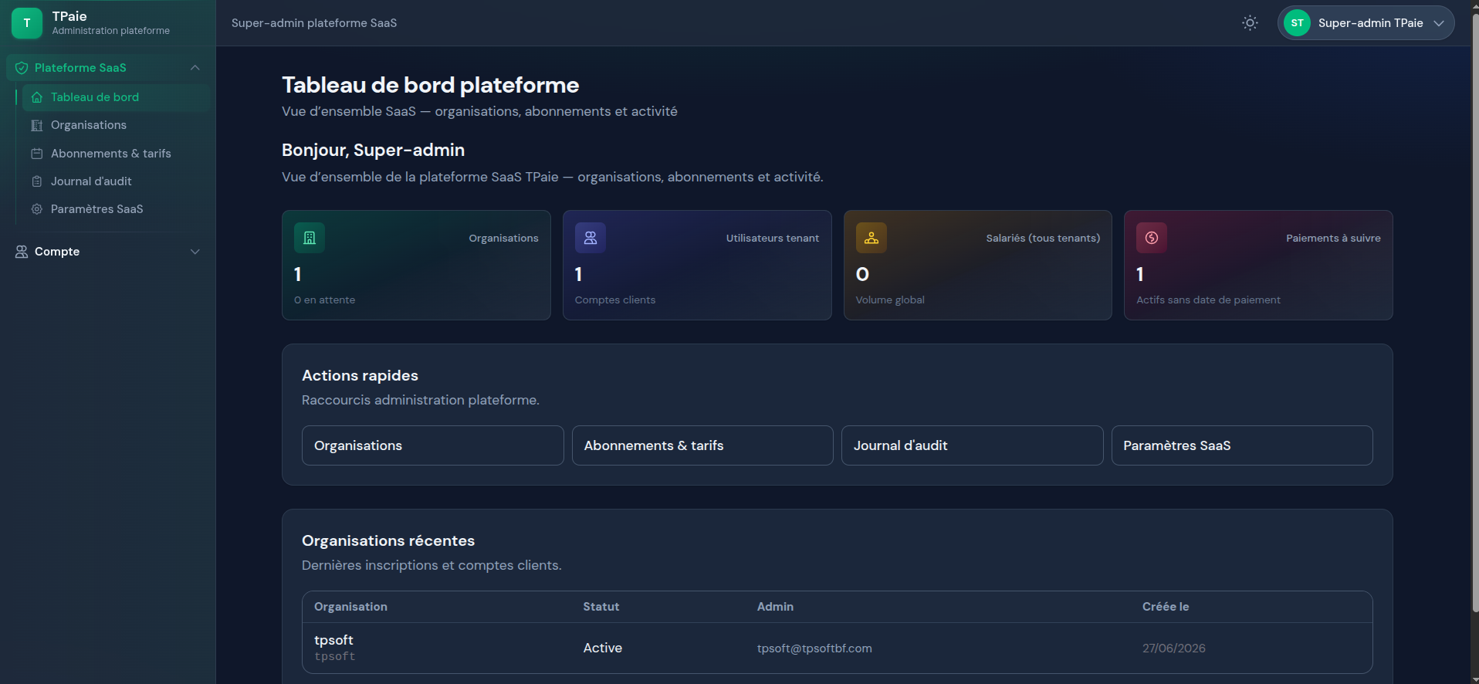The image size is (1479, 684).
Task: Click the currency icon in Paiements à suivre card
Action: tap(1152, 238)
